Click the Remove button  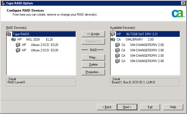[x=93, y=41]
